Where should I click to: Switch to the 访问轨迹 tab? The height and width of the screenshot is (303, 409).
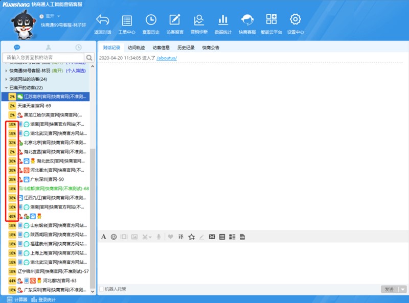click(136, 48)
